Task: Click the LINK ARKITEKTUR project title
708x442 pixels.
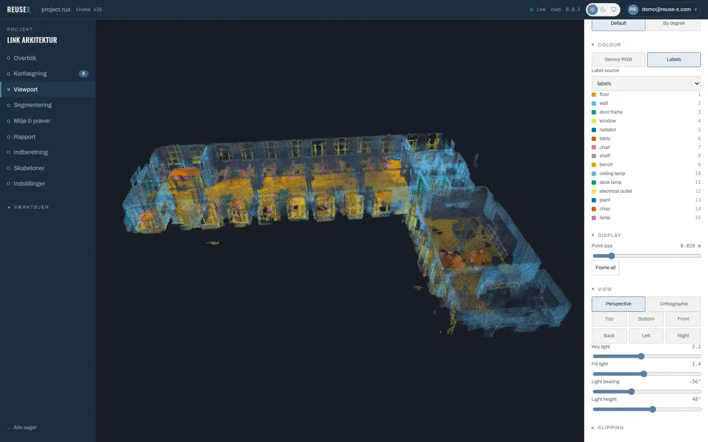Action: coord(32,40)
